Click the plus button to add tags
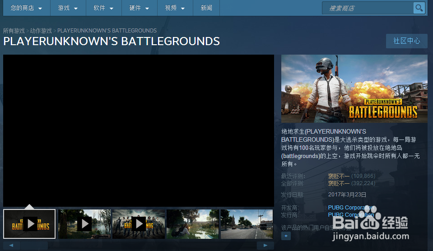 click(286, 236)
